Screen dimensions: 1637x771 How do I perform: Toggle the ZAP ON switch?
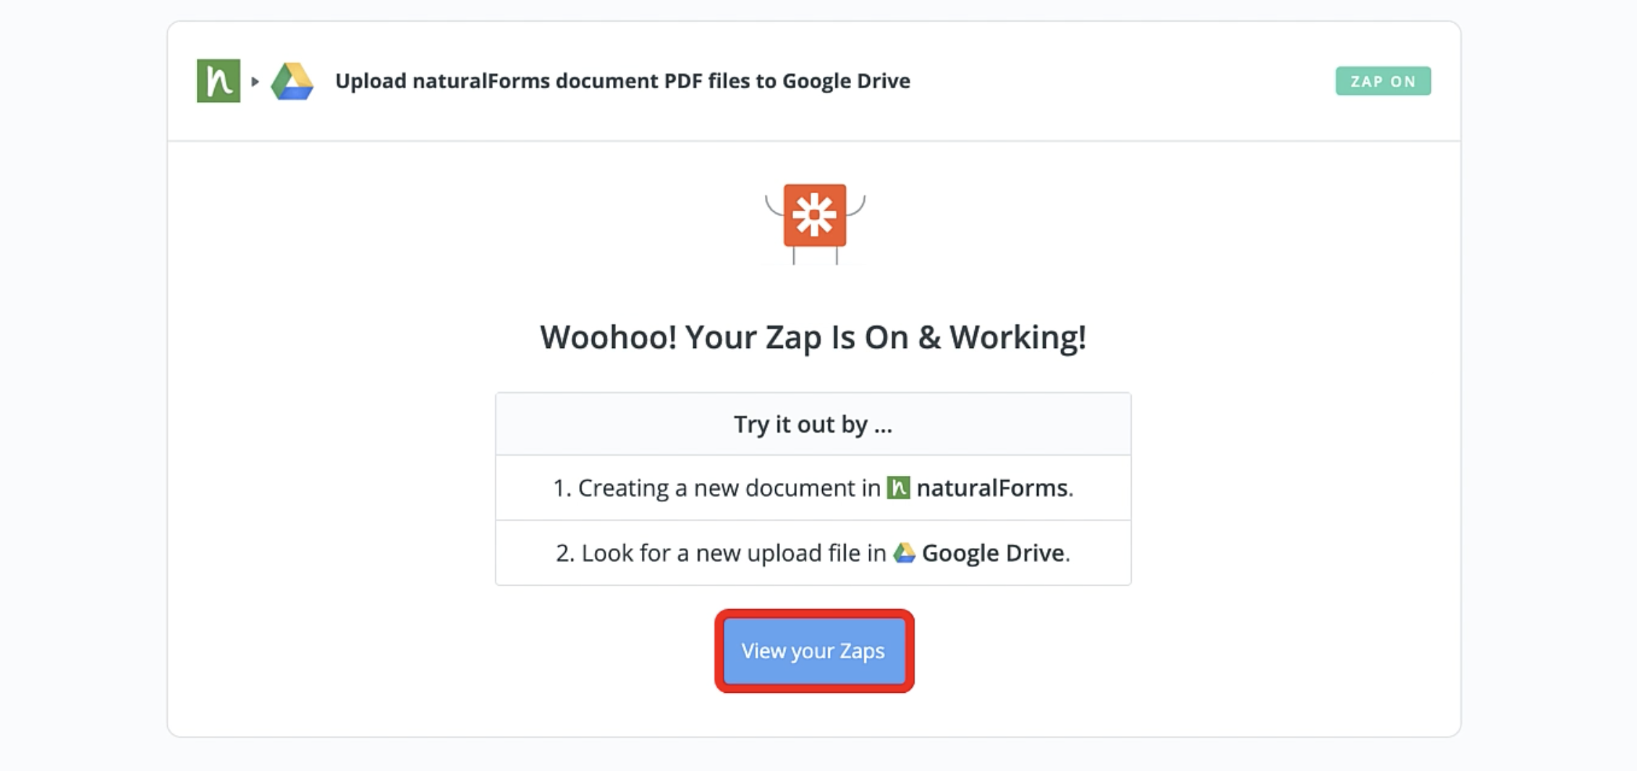click(x=1383, y=81)
